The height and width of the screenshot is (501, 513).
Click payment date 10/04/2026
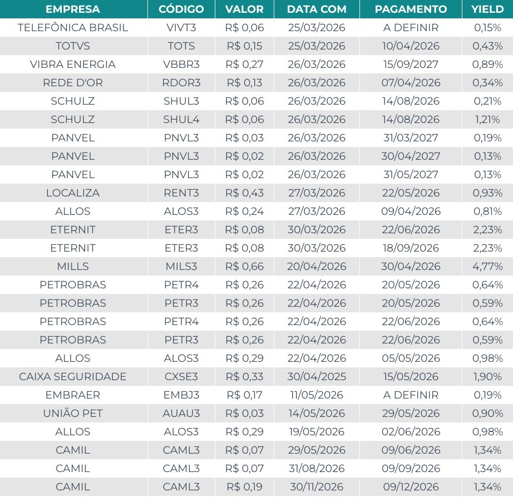(411, 46)
